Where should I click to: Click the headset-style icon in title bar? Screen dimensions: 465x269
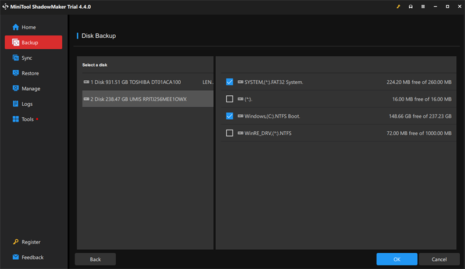(x=411, y=7)
